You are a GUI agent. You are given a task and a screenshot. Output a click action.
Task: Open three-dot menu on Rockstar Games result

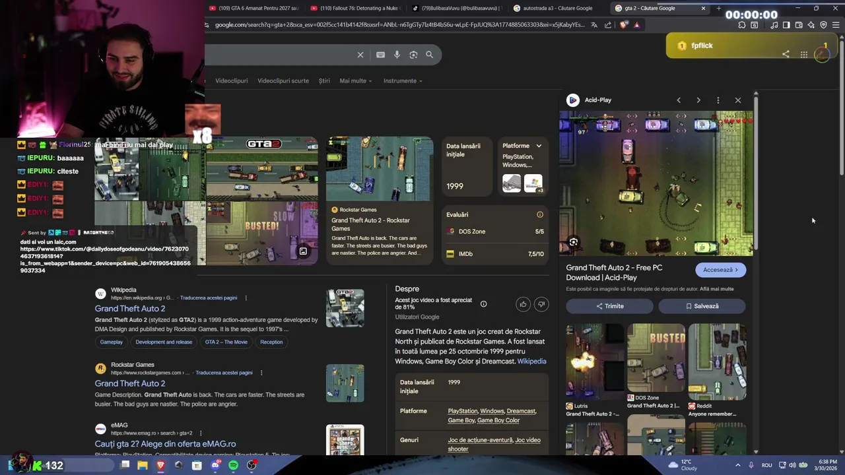[261, 373]
